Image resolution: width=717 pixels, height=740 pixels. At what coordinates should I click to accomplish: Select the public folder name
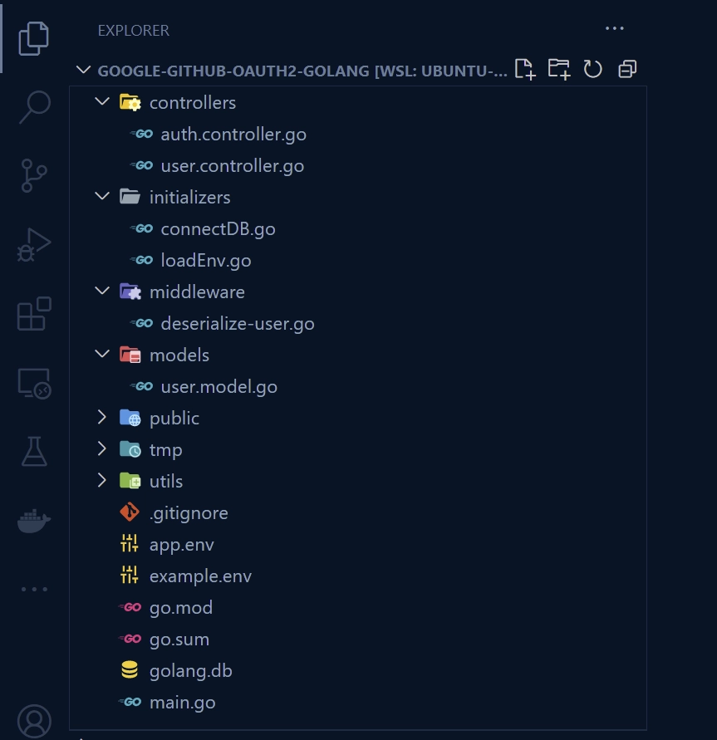(174, 419)
